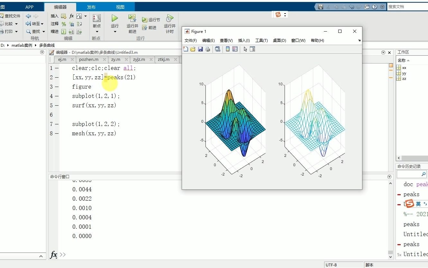
Task: Click the back navigation arrow in 导航 group
Action: tap(28, 16)
